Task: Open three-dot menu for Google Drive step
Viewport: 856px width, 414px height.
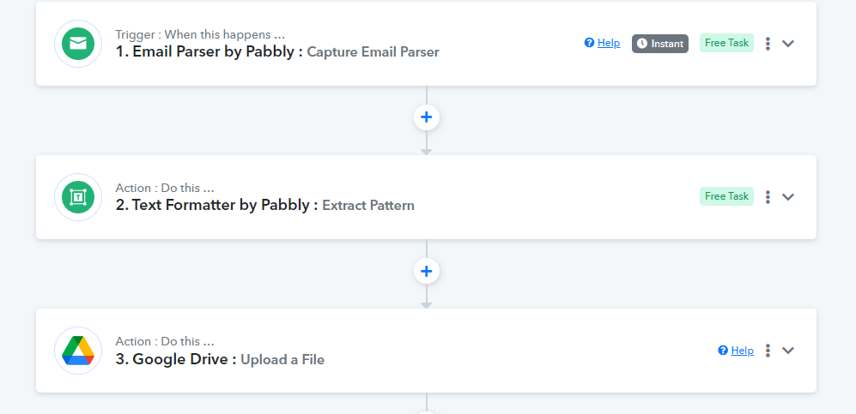Action: [768, 351]
